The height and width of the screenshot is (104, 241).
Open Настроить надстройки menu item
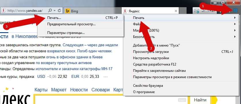point(181,58)
